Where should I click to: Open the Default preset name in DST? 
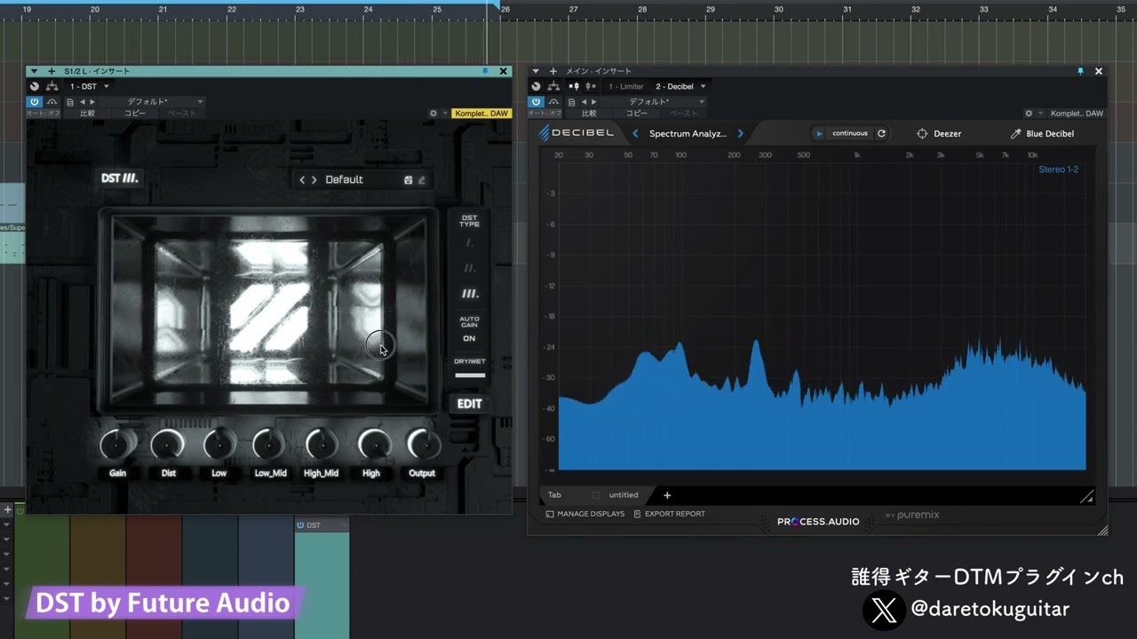click(x=344, y=179)
